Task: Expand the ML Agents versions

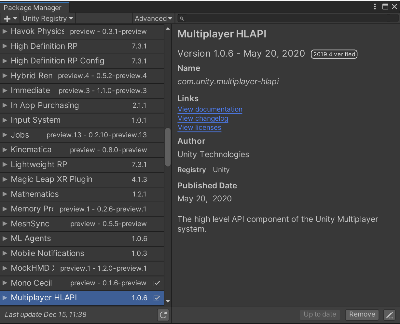Action: coord(5,238)
